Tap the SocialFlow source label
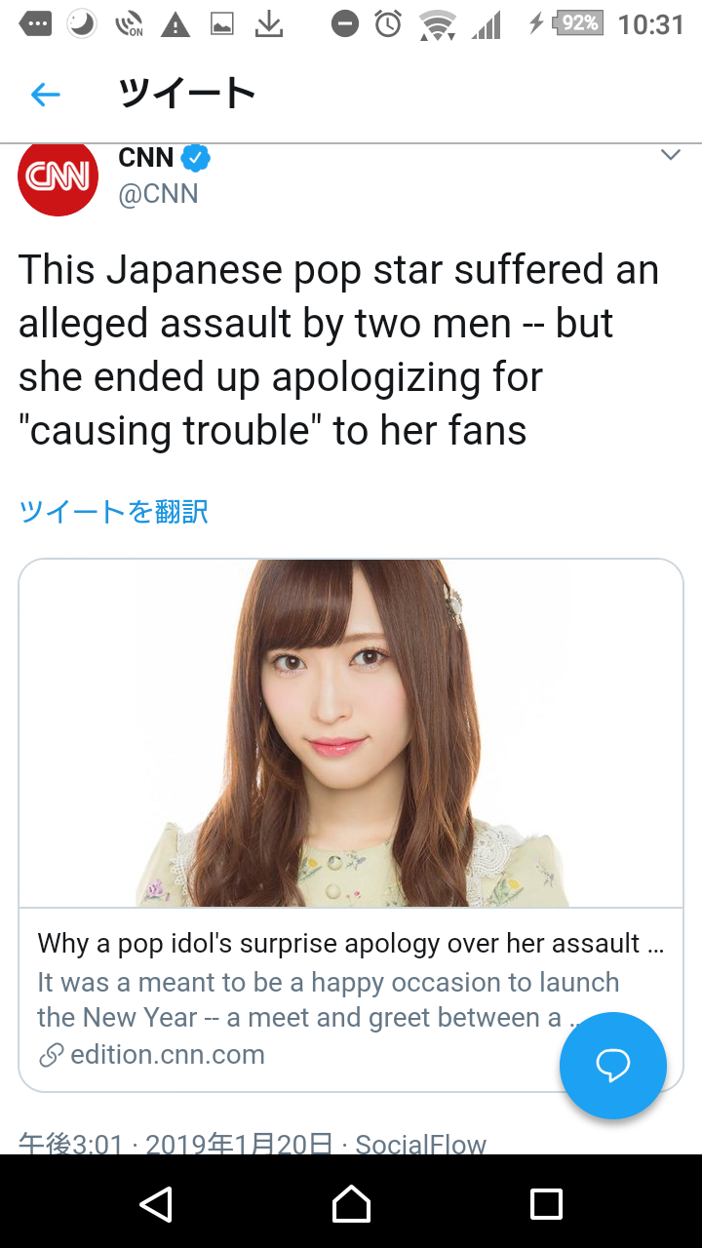 [420, 1144]
